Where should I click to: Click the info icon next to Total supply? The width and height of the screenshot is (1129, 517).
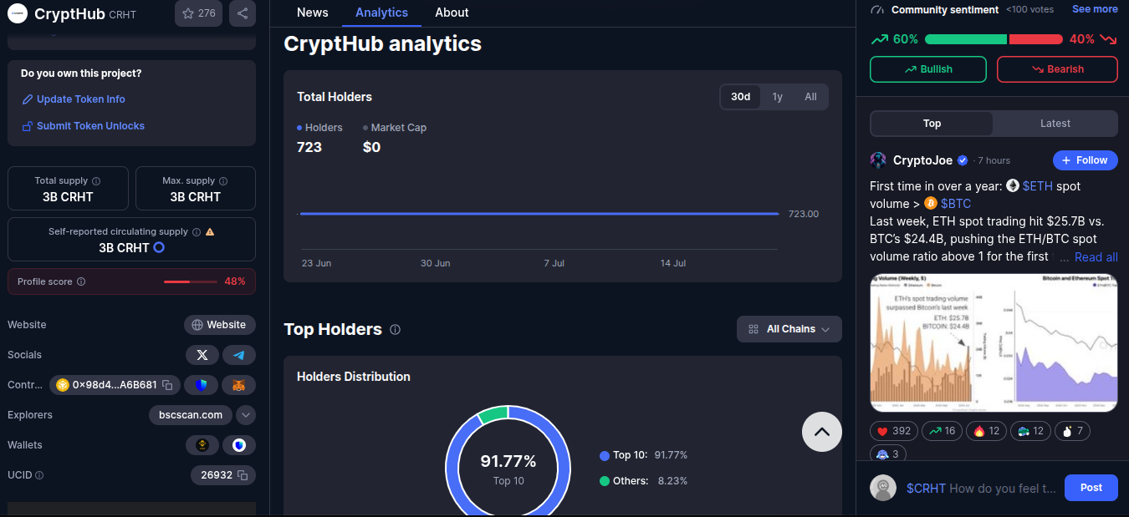coord(96,181)
